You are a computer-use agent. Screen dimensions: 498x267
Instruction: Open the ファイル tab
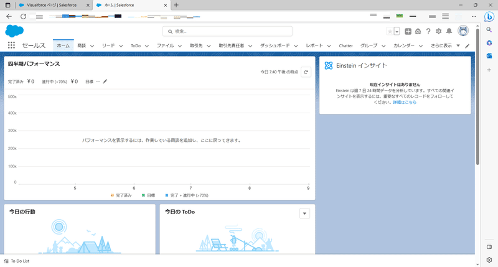(165, 45)
